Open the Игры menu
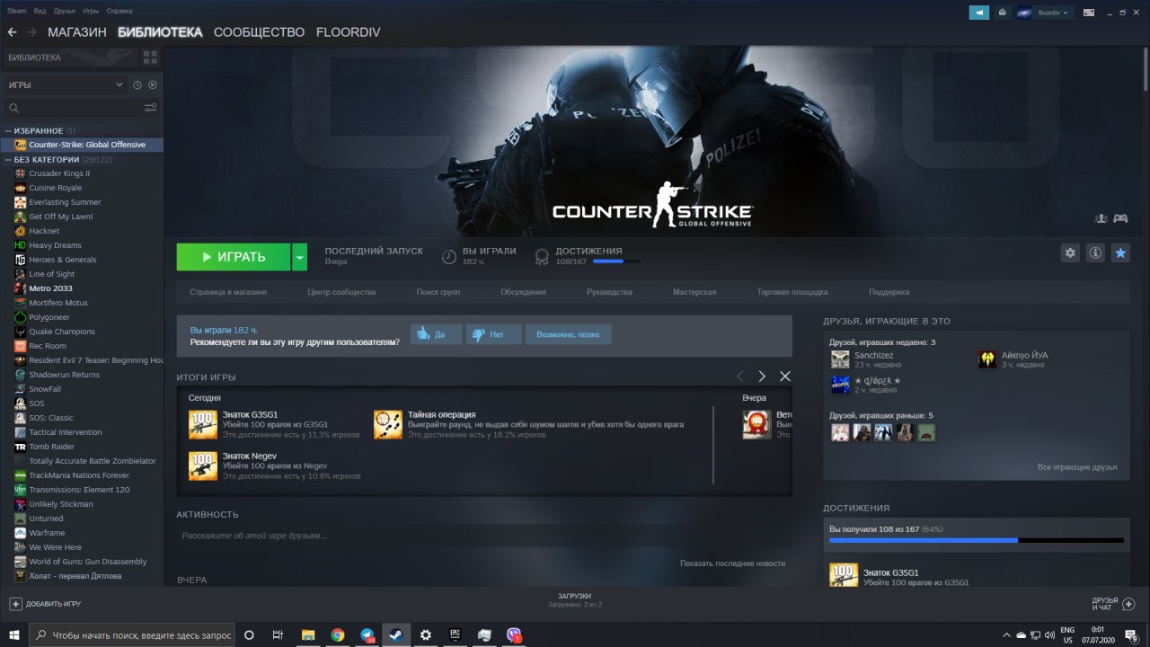 click(91, 11)
